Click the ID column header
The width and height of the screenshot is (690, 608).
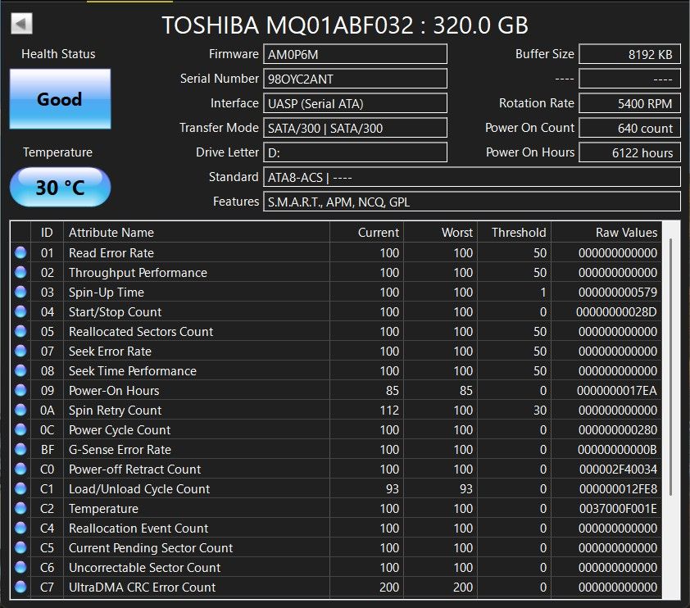(x=47, y=232)
